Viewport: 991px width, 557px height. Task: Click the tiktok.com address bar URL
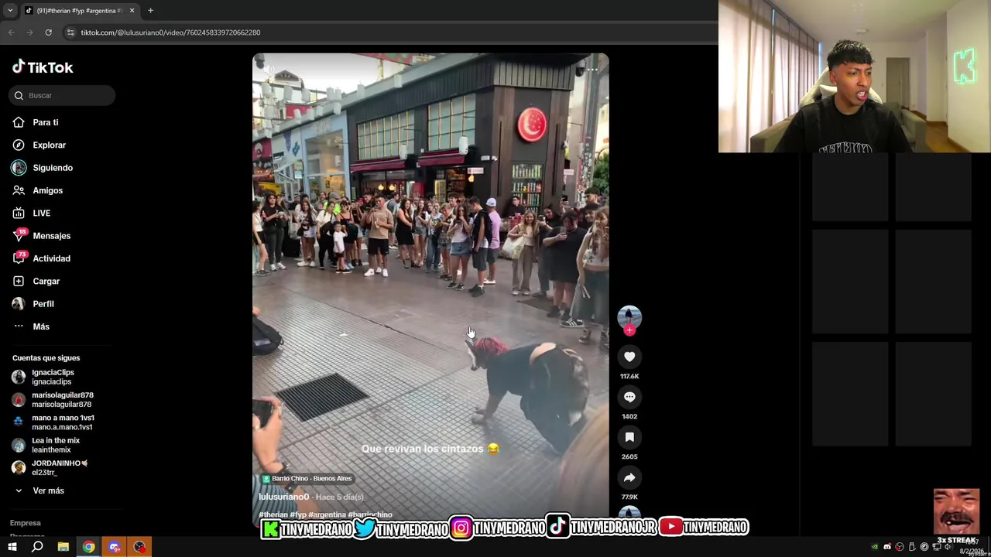pos(170,32)
